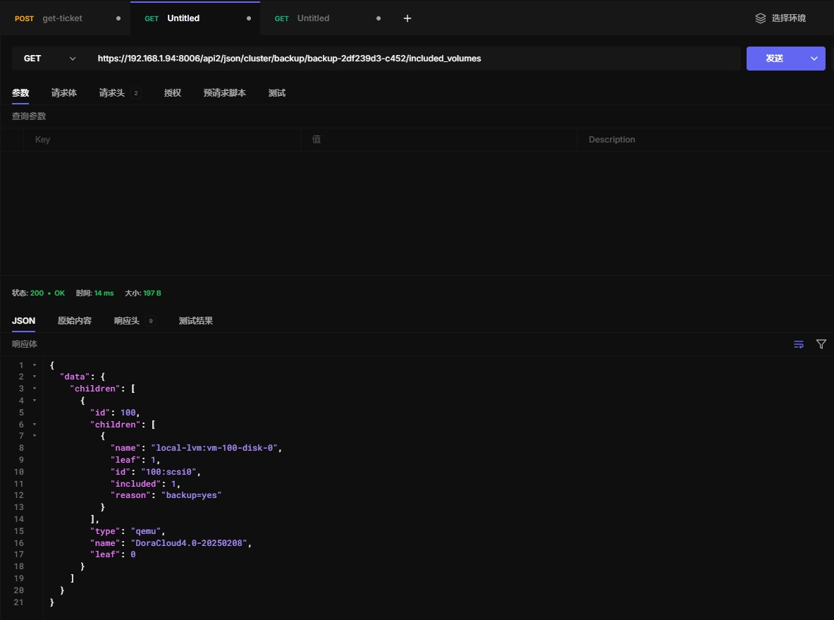Click the 发送 send button
834x620 pixels.
774,59
